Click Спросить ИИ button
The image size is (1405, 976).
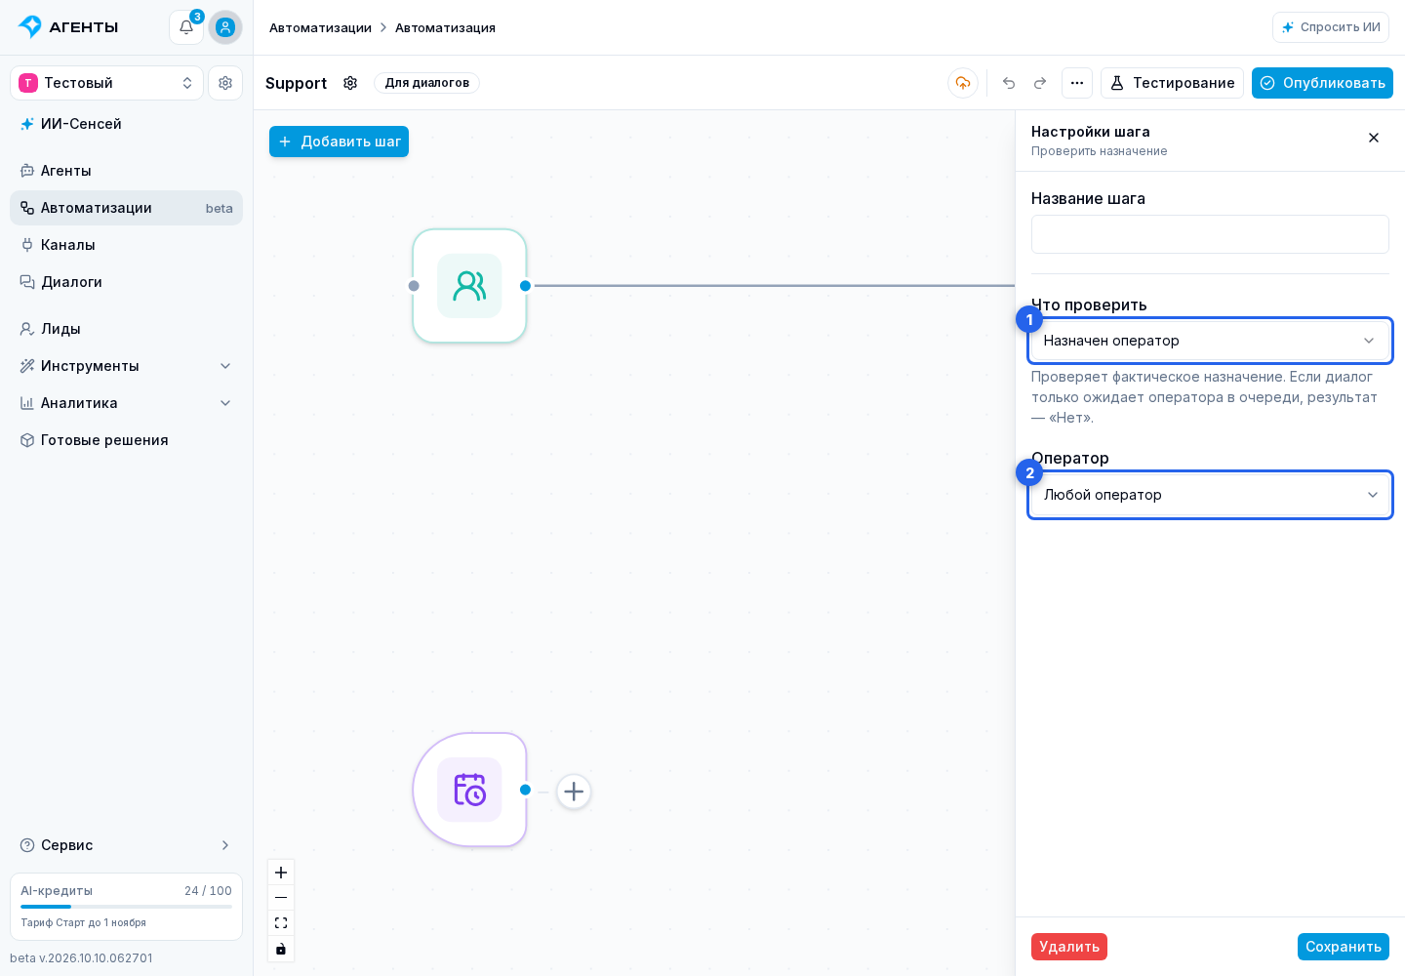pyautogui.click(x=1331, y=27)
